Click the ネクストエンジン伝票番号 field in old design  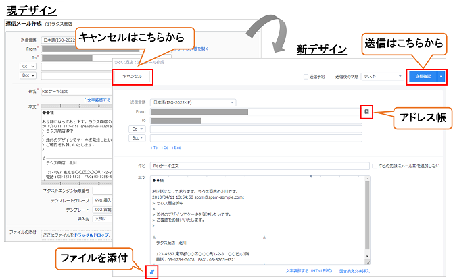click(x=103, y=191)
